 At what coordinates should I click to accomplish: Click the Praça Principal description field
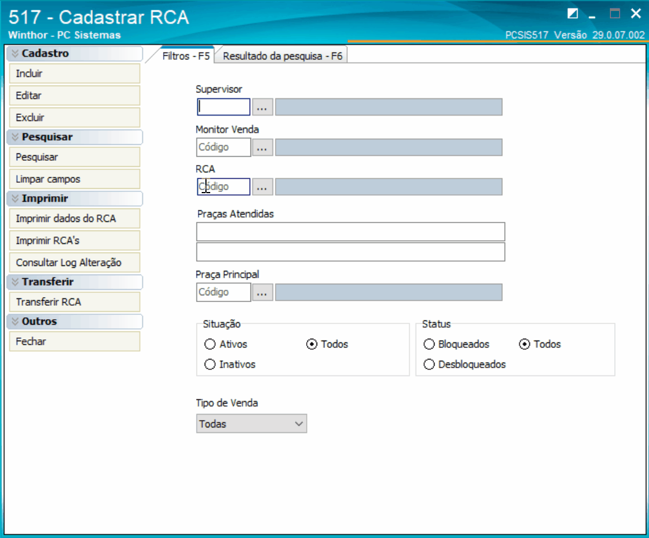click(x=389, y=292)
